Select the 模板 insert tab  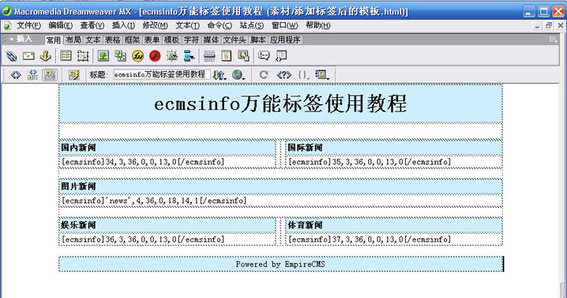tap(171, 40)
